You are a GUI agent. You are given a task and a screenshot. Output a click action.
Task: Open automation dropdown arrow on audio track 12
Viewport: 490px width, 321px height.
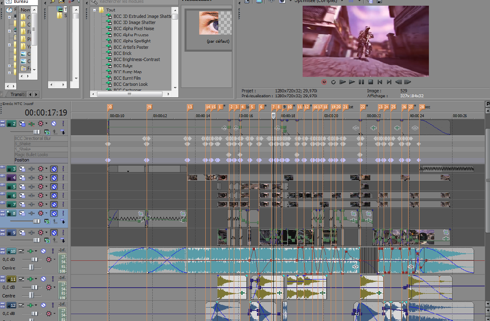click(x=37, y=305)
